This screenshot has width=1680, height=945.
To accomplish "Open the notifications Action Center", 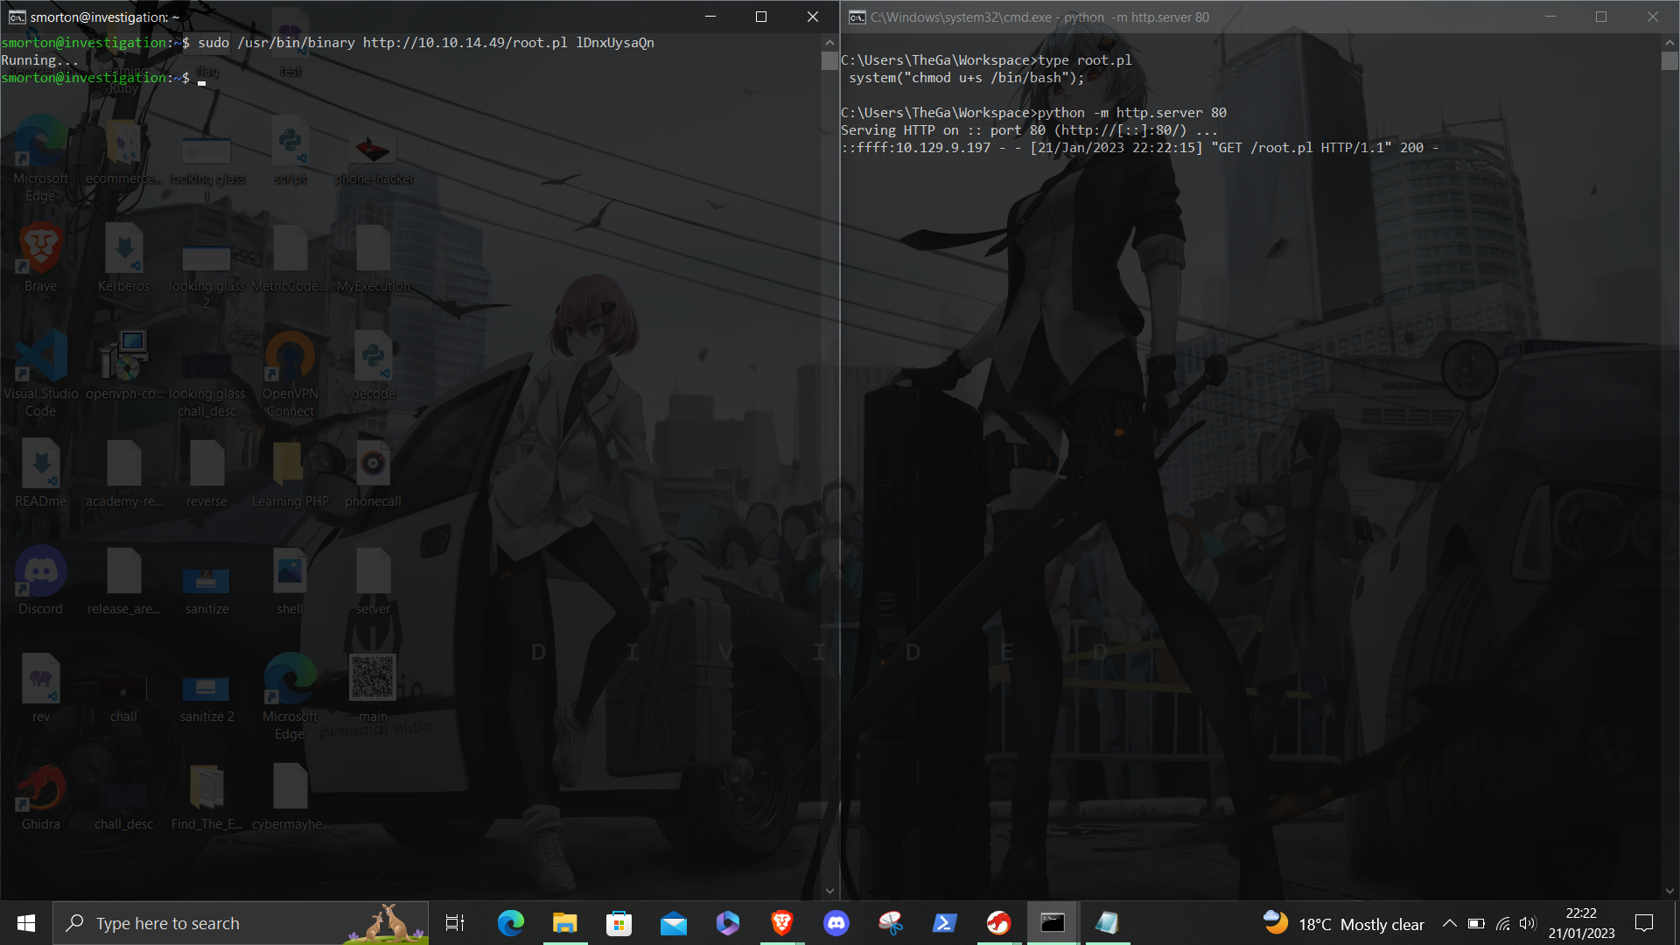I will (x=1643, y=923).
